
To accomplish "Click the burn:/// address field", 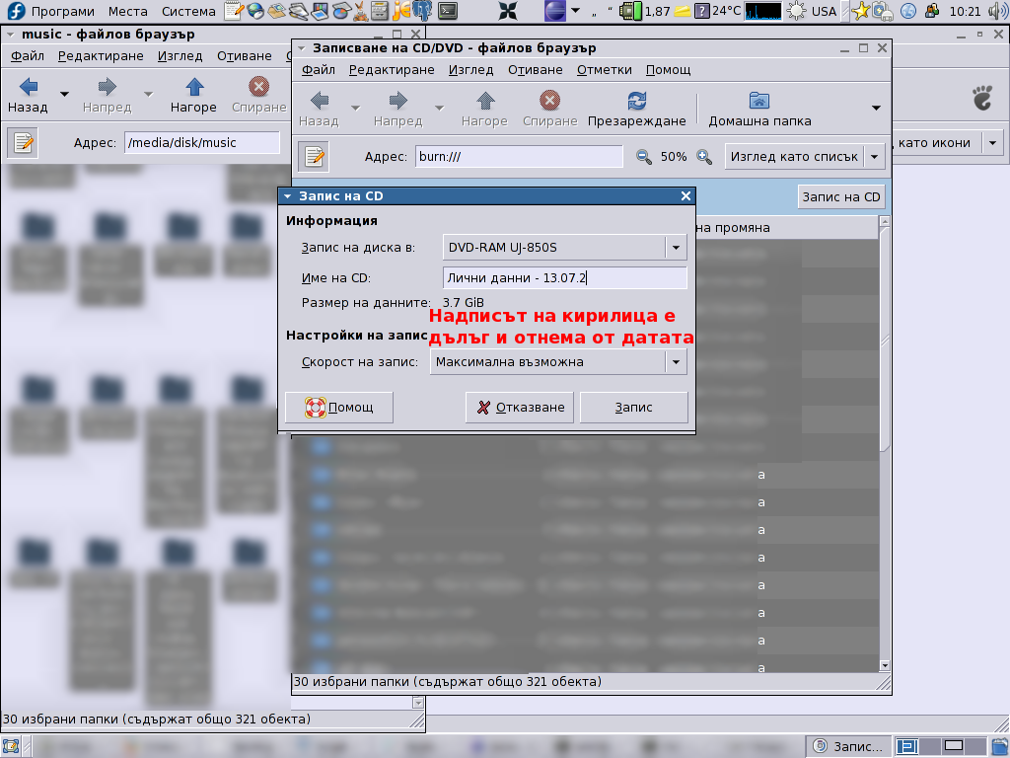I will tap(518, 157).
